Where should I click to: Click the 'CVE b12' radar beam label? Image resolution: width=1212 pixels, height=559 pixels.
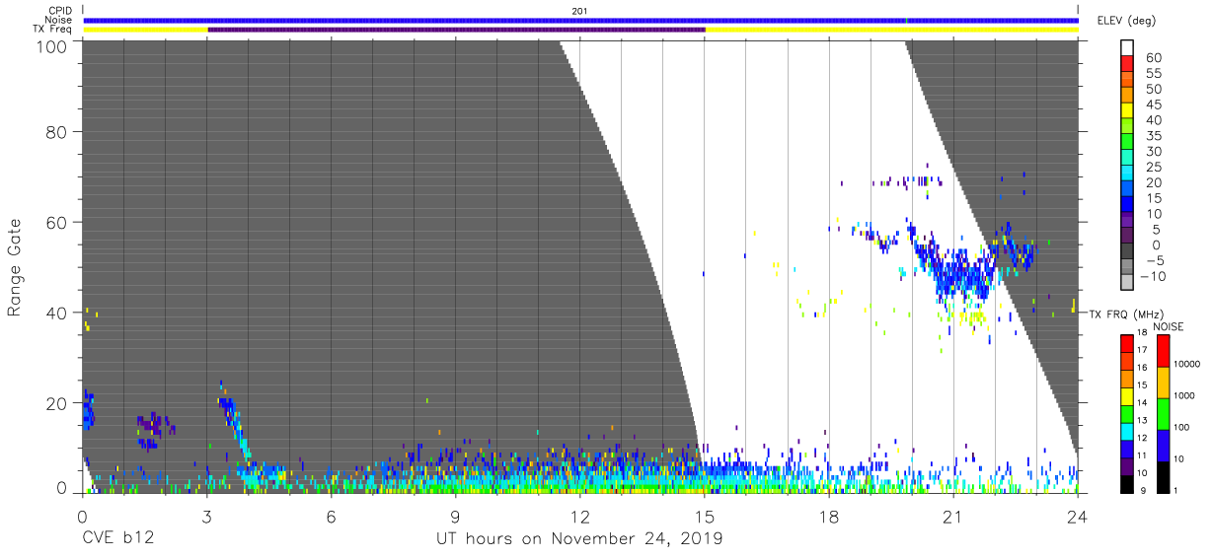(116, 539)
